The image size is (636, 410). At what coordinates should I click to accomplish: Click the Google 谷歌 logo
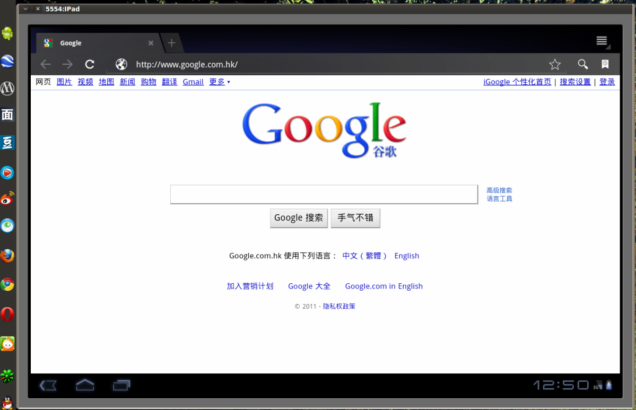coord(324,130)
